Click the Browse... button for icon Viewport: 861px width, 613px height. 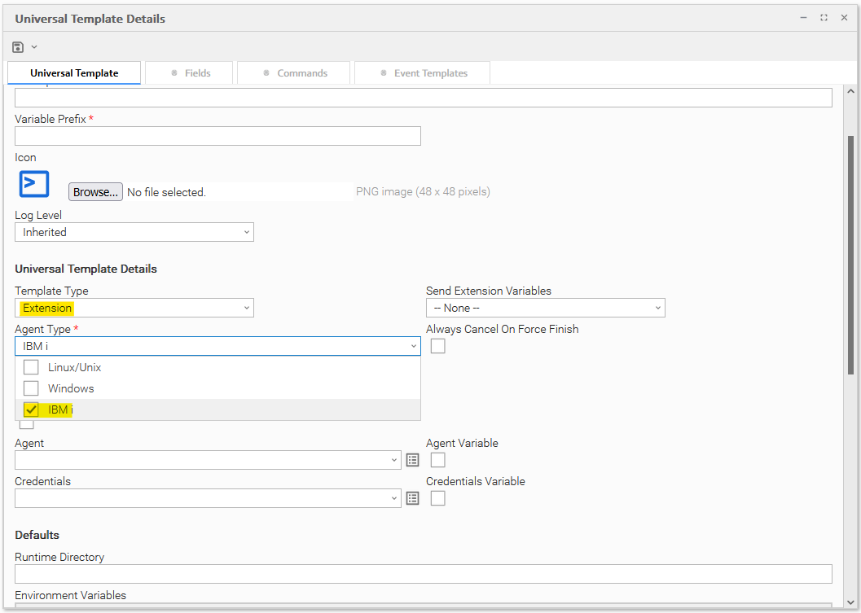(95, 192)
